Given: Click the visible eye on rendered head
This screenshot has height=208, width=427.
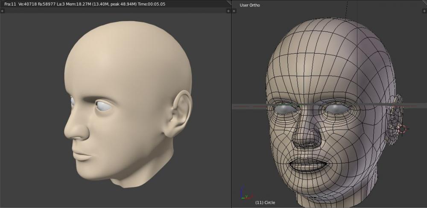Looking at the screenshot, I should pyautogui.click(x=104, y=106).
